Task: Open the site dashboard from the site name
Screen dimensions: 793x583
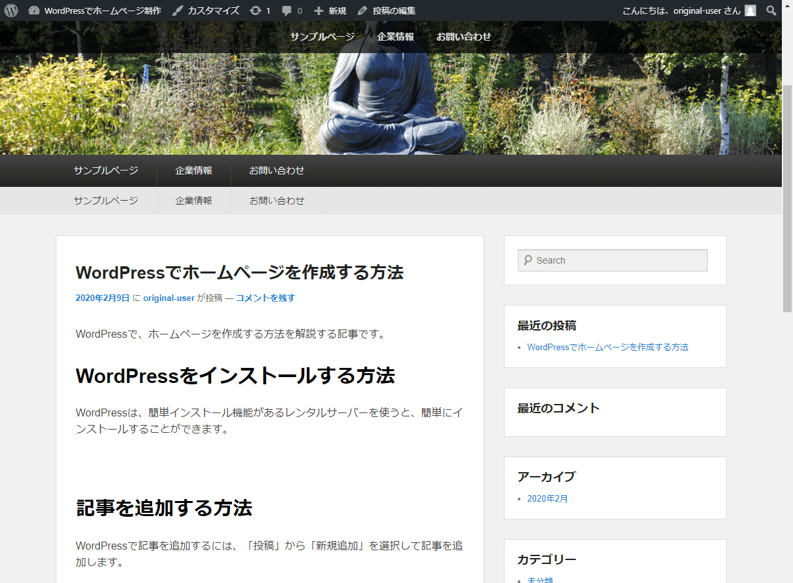Action: [95, 10]
